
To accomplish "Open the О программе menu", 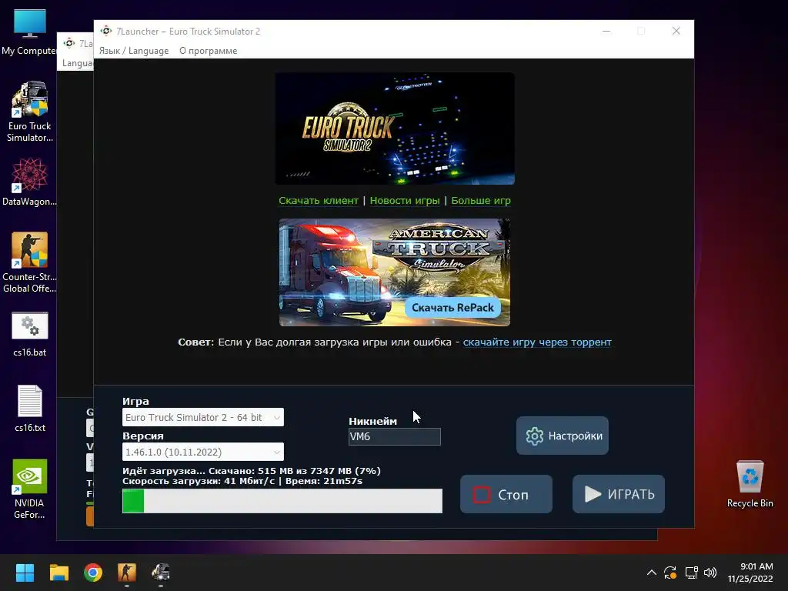I will click(208, 51).
